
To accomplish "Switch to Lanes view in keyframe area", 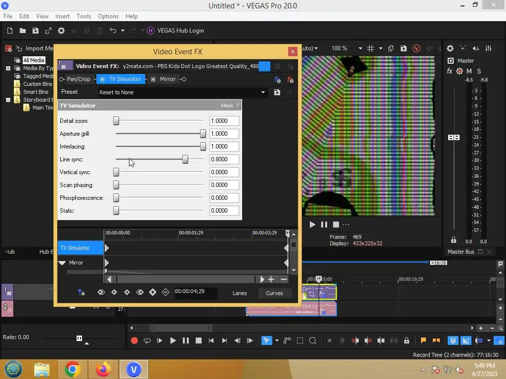I will click(240, 293).
